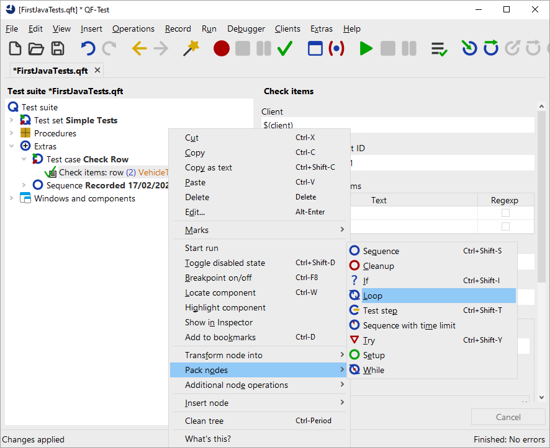
Task: Click Locate component in context menu
Action: pos(260,292)
